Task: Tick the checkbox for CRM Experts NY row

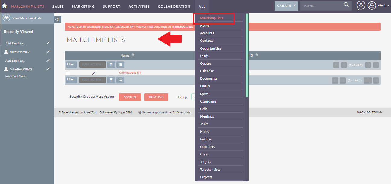Action: [x=68, y=73]
